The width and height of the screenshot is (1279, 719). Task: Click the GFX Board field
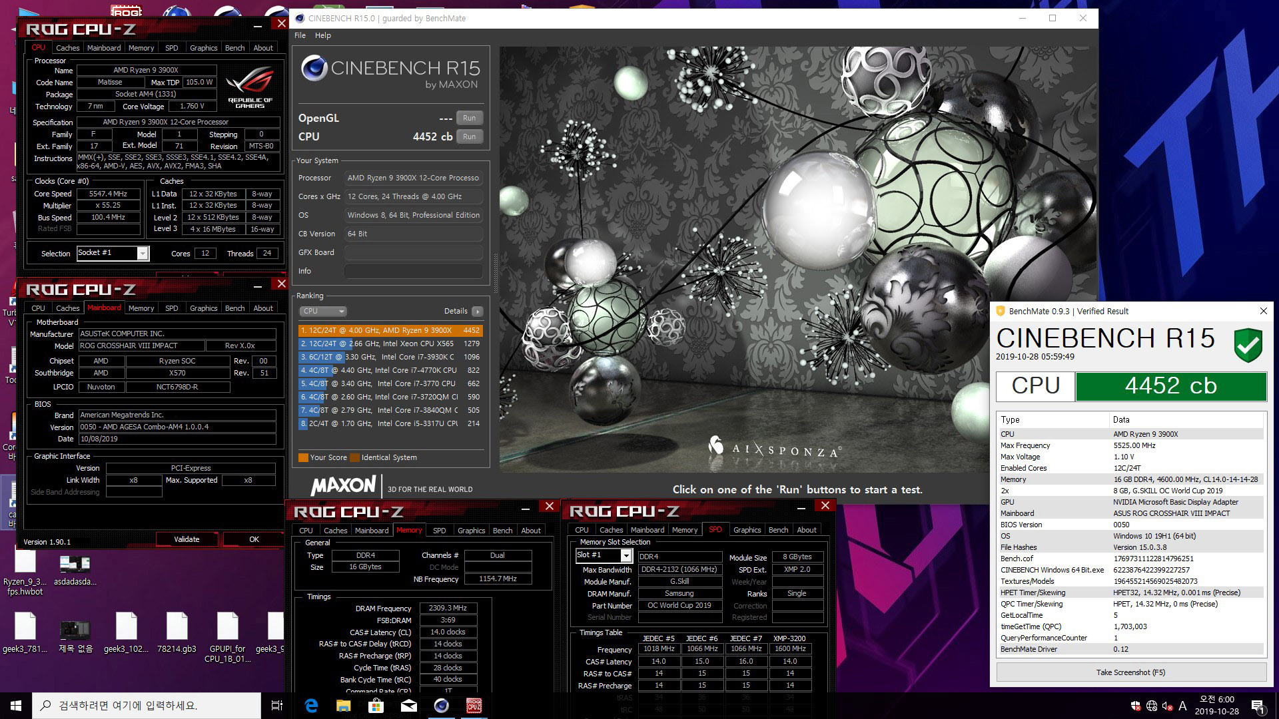pyautogui.click(x=413, y=252)
